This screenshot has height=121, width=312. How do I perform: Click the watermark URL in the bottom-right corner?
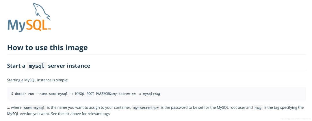pyautogui.click(x=292, y=118)
